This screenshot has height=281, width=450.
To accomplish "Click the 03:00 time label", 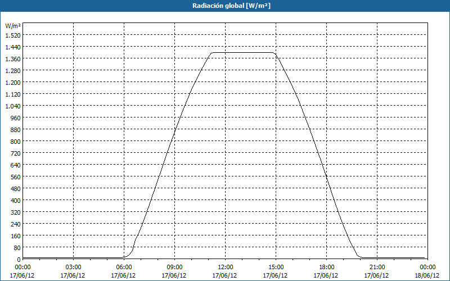I will [x=73, y=268].
